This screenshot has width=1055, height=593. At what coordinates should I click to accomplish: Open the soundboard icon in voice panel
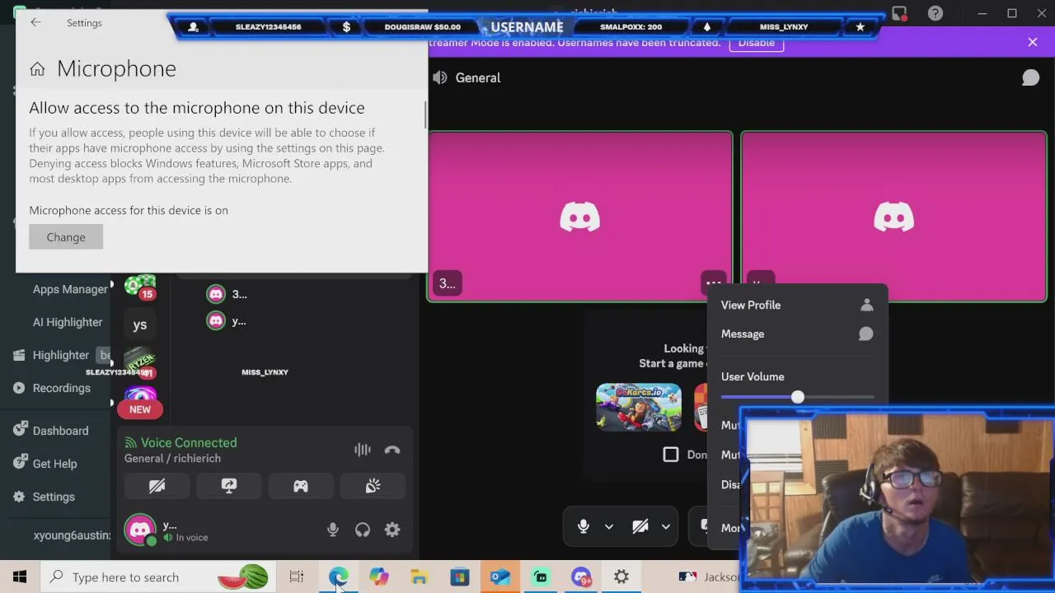(373, 486)
